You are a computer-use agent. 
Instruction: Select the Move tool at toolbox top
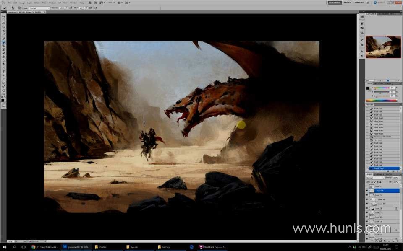(x=4, y=16)
